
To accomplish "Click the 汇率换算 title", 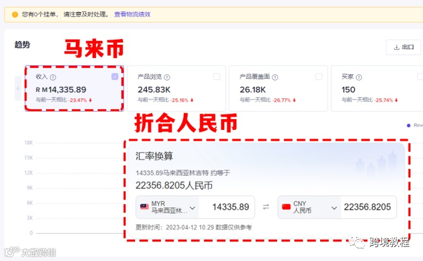I will pyautogui.click(x=154, y=156).
